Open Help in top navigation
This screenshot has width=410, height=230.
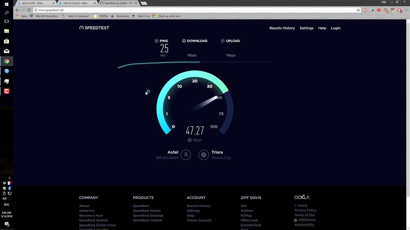tap(322, 28)
